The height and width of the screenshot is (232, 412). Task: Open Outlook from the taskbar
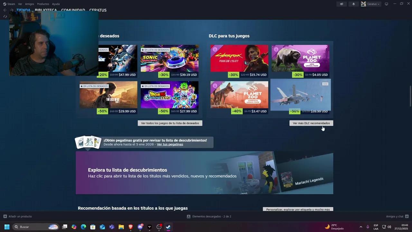coord(102,227)
